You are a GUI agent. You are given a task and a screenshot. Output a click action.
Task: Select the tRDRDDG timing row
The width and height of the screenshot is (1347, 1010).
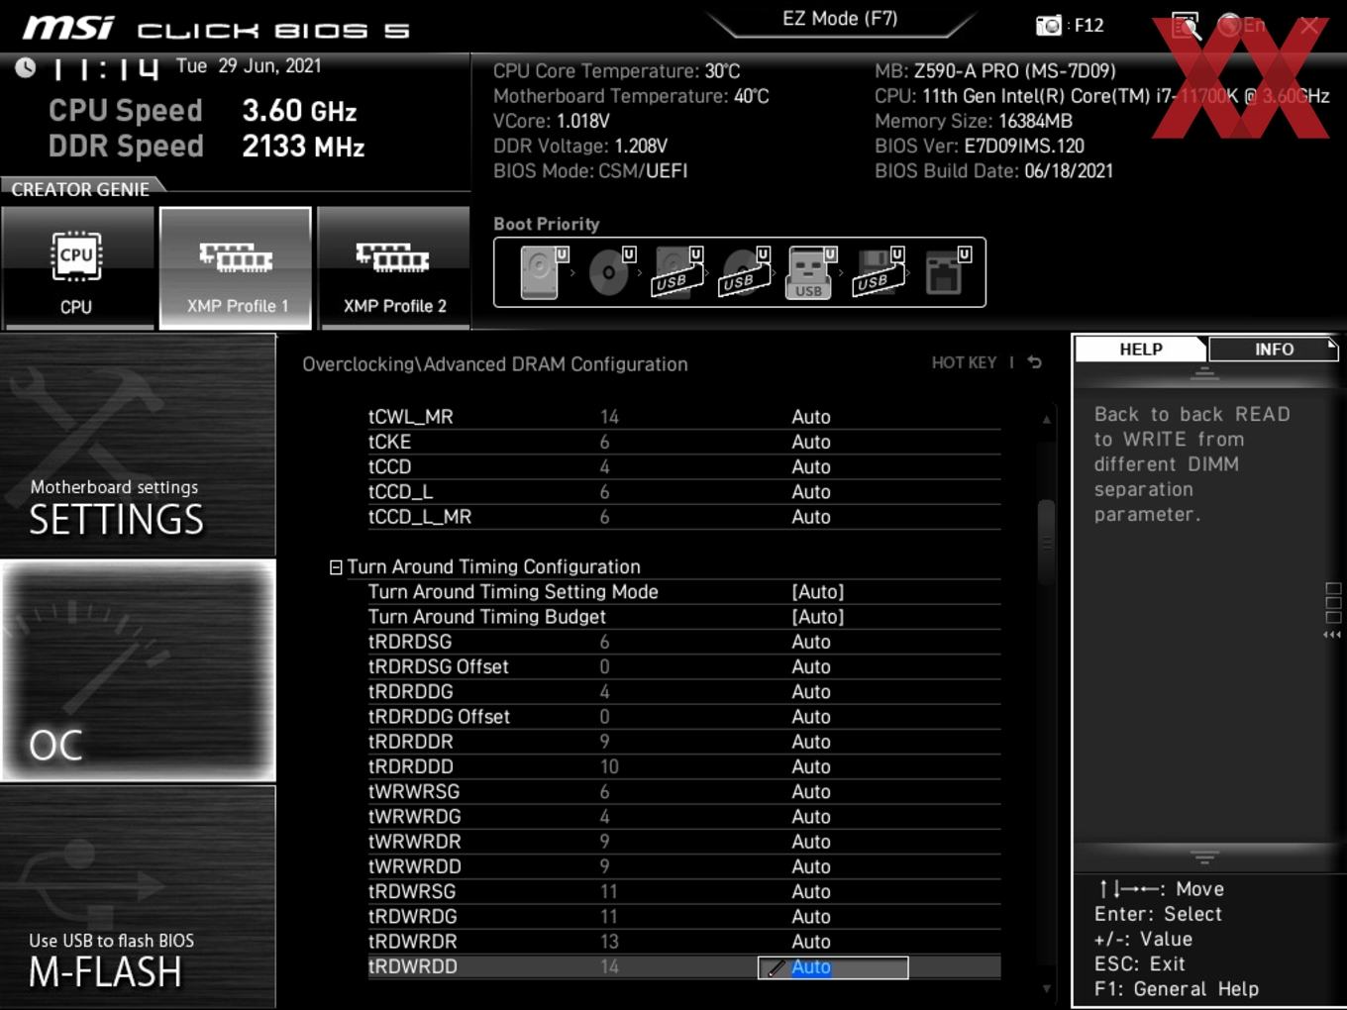[683, 691]
